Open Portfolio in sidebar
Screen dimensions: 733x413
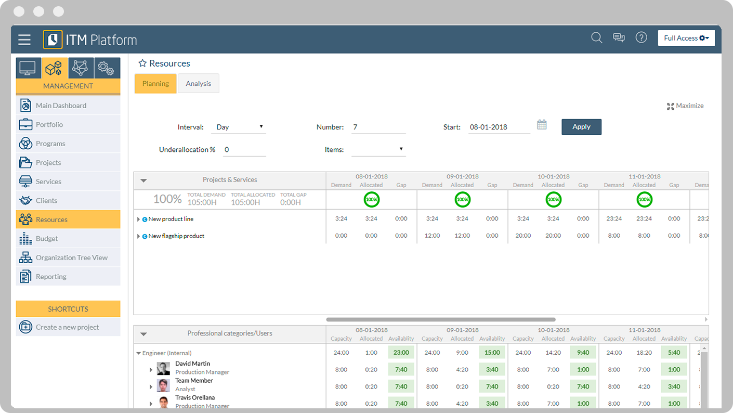pyautogui.click(x=68, y=125)
